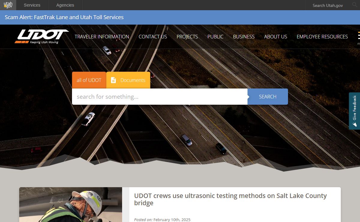
Task: Open the Public navigation menu
Action: pos(215,37)
